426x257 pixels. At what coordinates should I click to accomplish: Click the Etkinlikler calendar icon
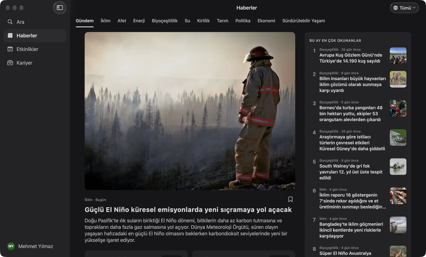click(x=10, y=49)
